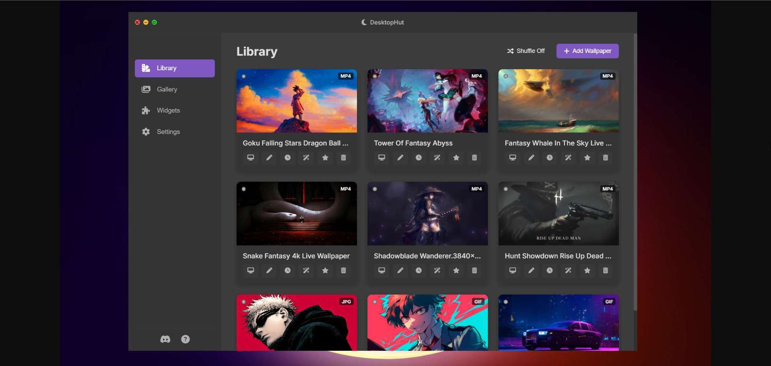Image resolution: width=771 pixels, height=366 pixels.
Task: Favorite Shadowblade Wanderer using the star
Action: 456,270
